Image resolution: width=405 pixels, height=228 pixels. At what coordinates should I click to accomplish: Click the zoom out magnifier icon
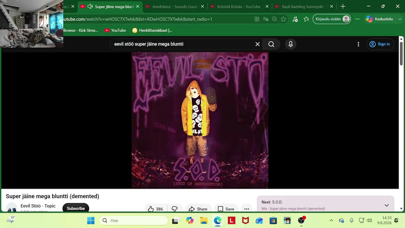click(275, 19)
